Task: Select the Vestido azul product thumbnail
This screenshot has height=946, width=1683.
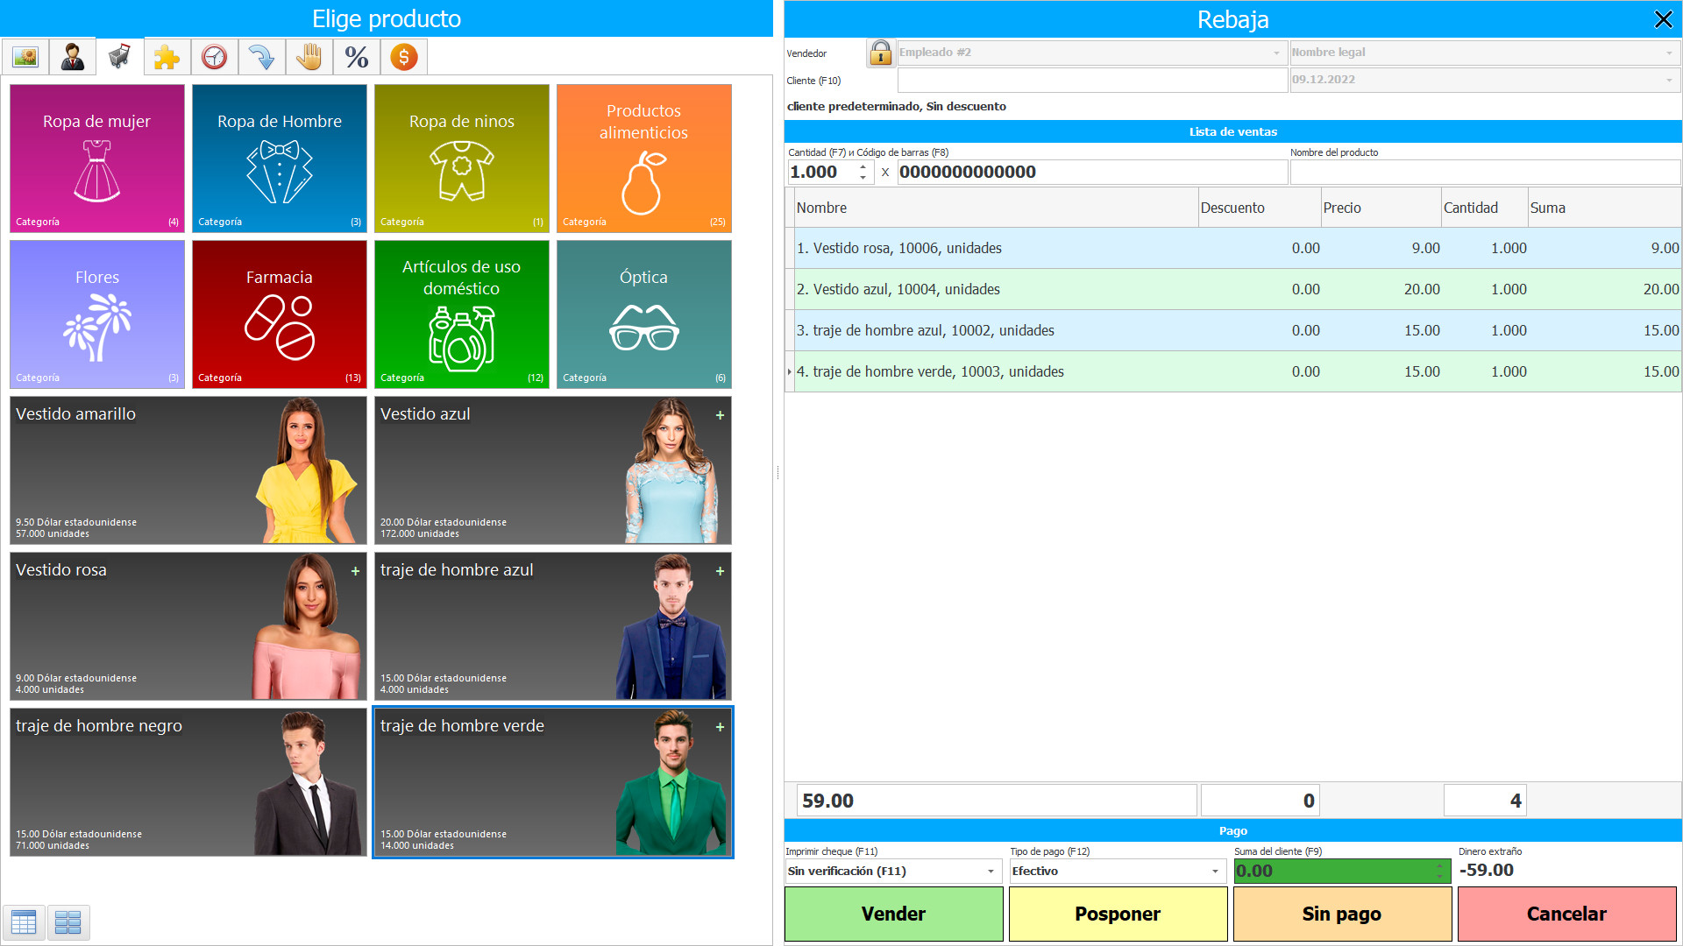Action: (552, 470)
